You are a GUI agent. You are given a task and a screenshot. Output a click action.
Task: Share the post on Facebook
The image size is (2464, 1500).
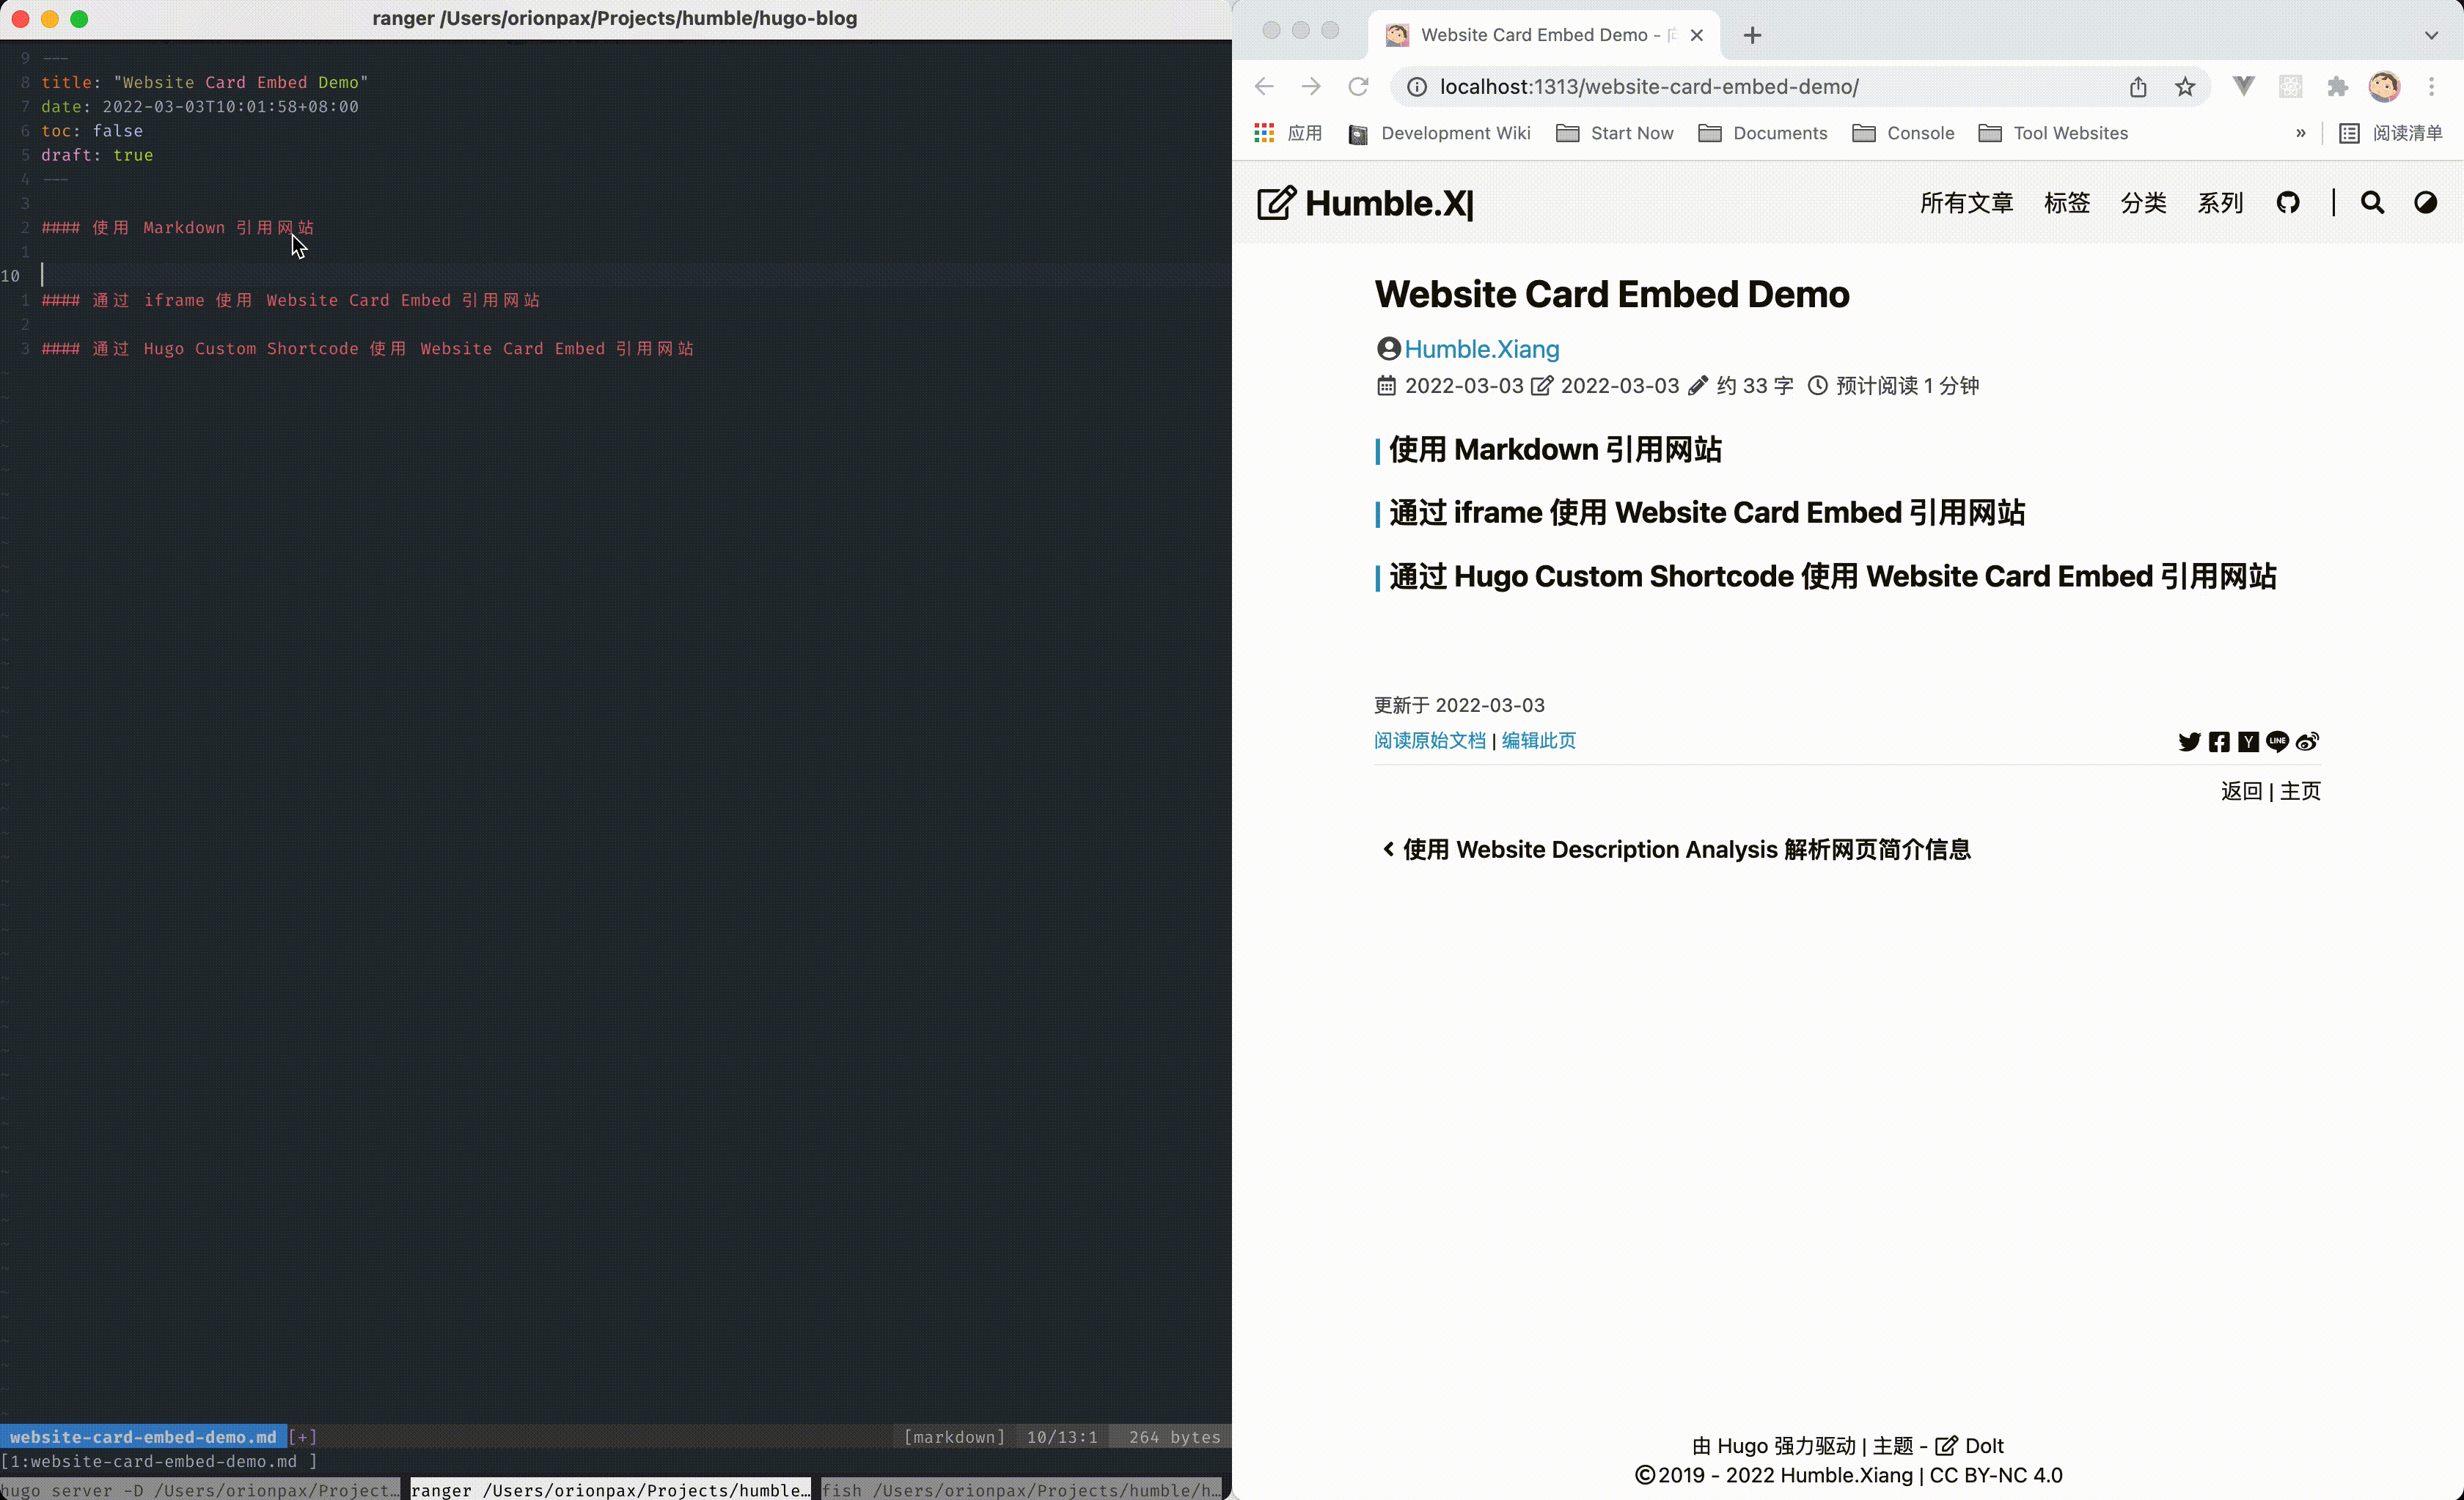coord(2219,742)
